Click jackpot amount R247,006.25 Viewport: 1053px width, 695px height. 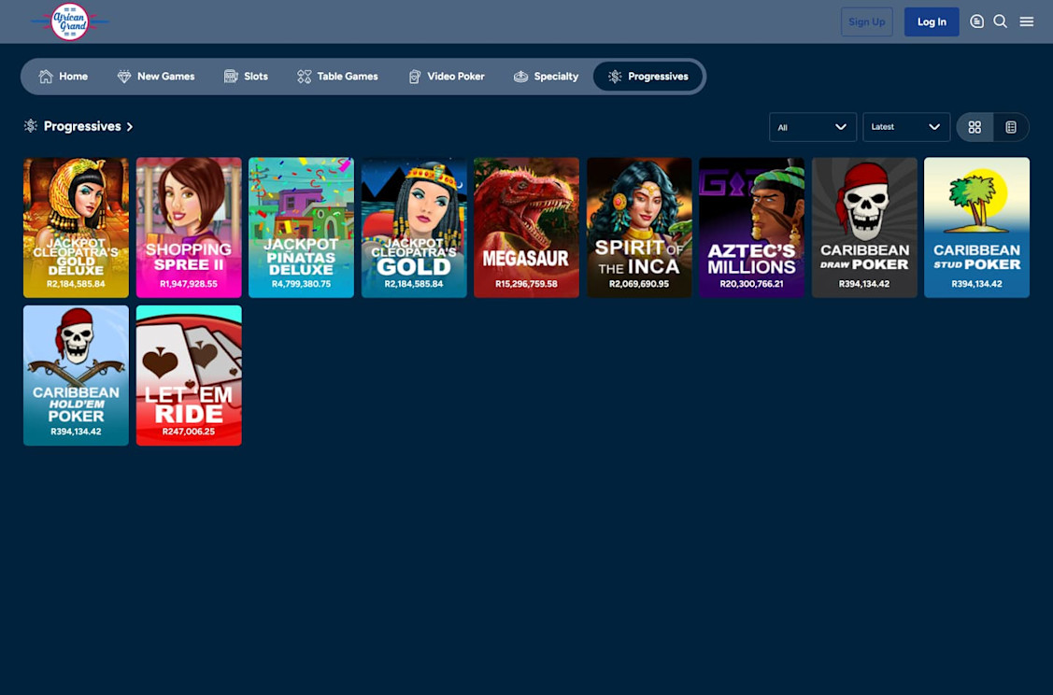tap(189, 432)
